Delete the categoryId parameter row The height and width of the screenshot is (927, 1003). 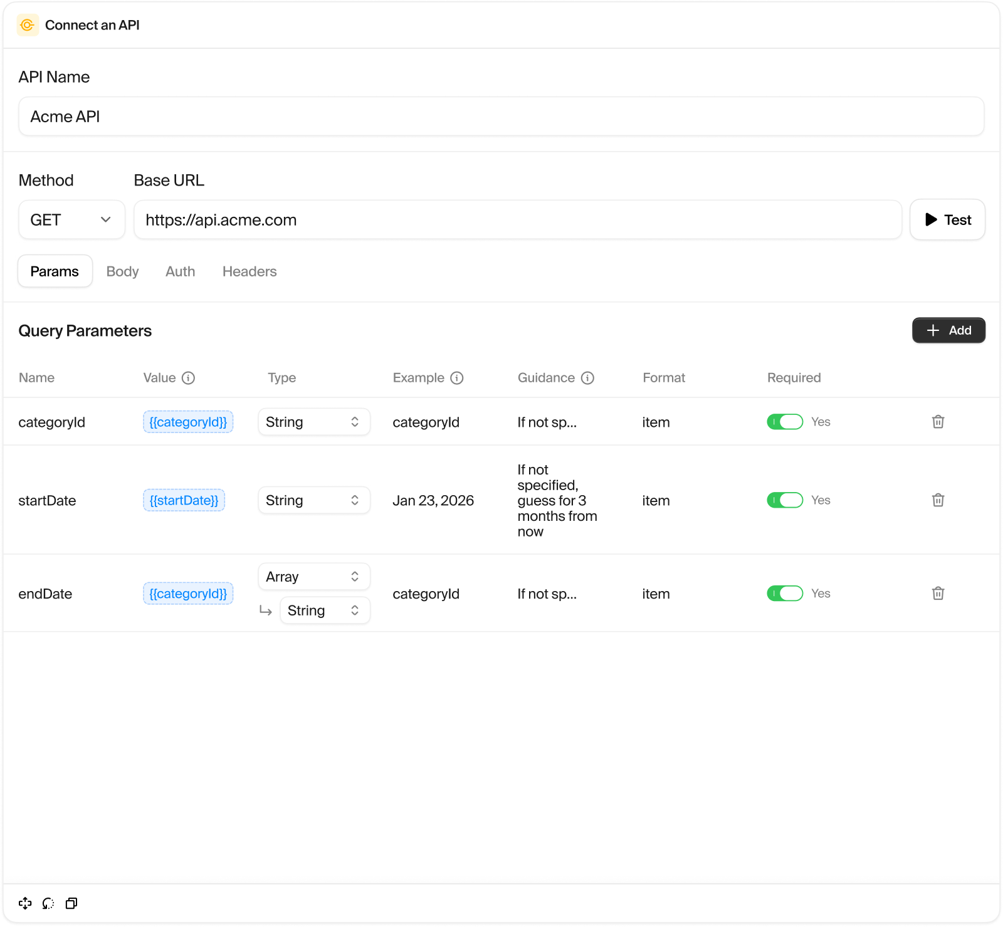[938, 422]
